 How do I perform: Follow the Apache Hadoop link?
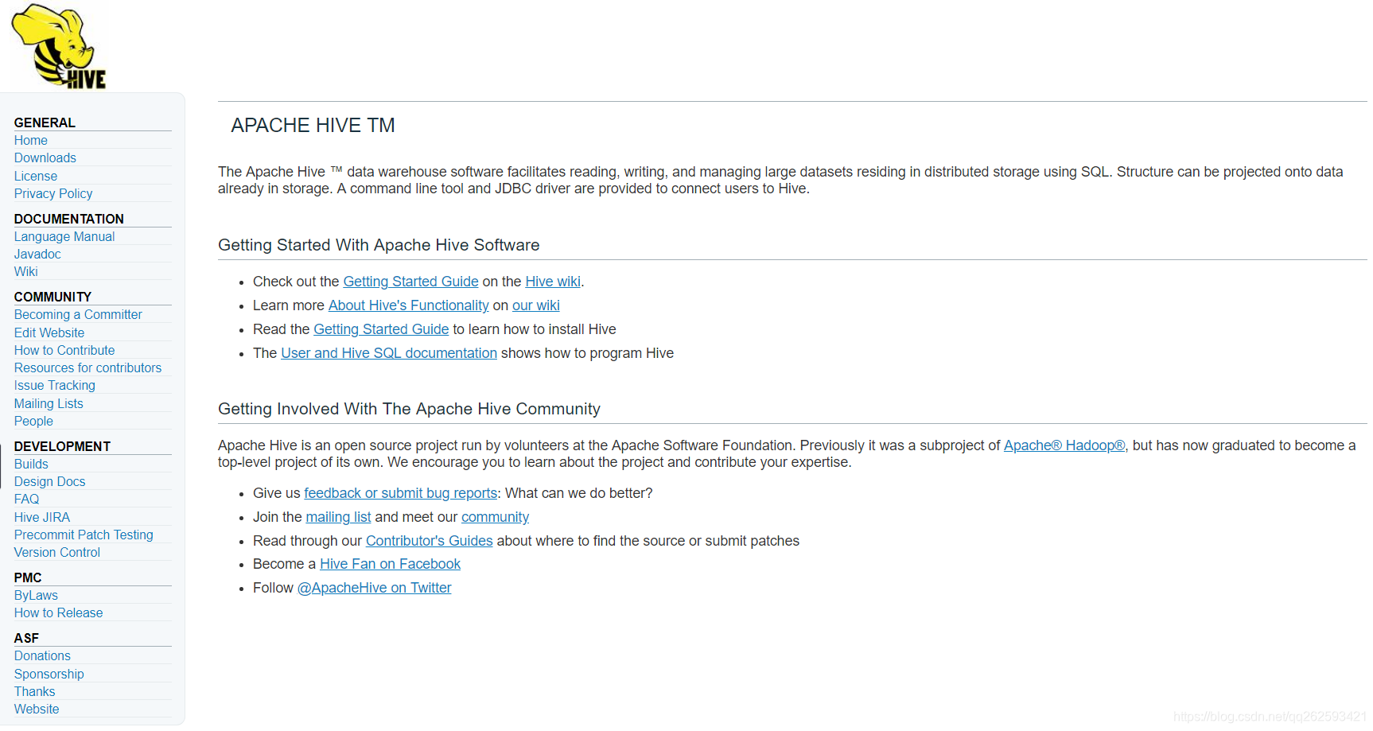[1064, 445]
